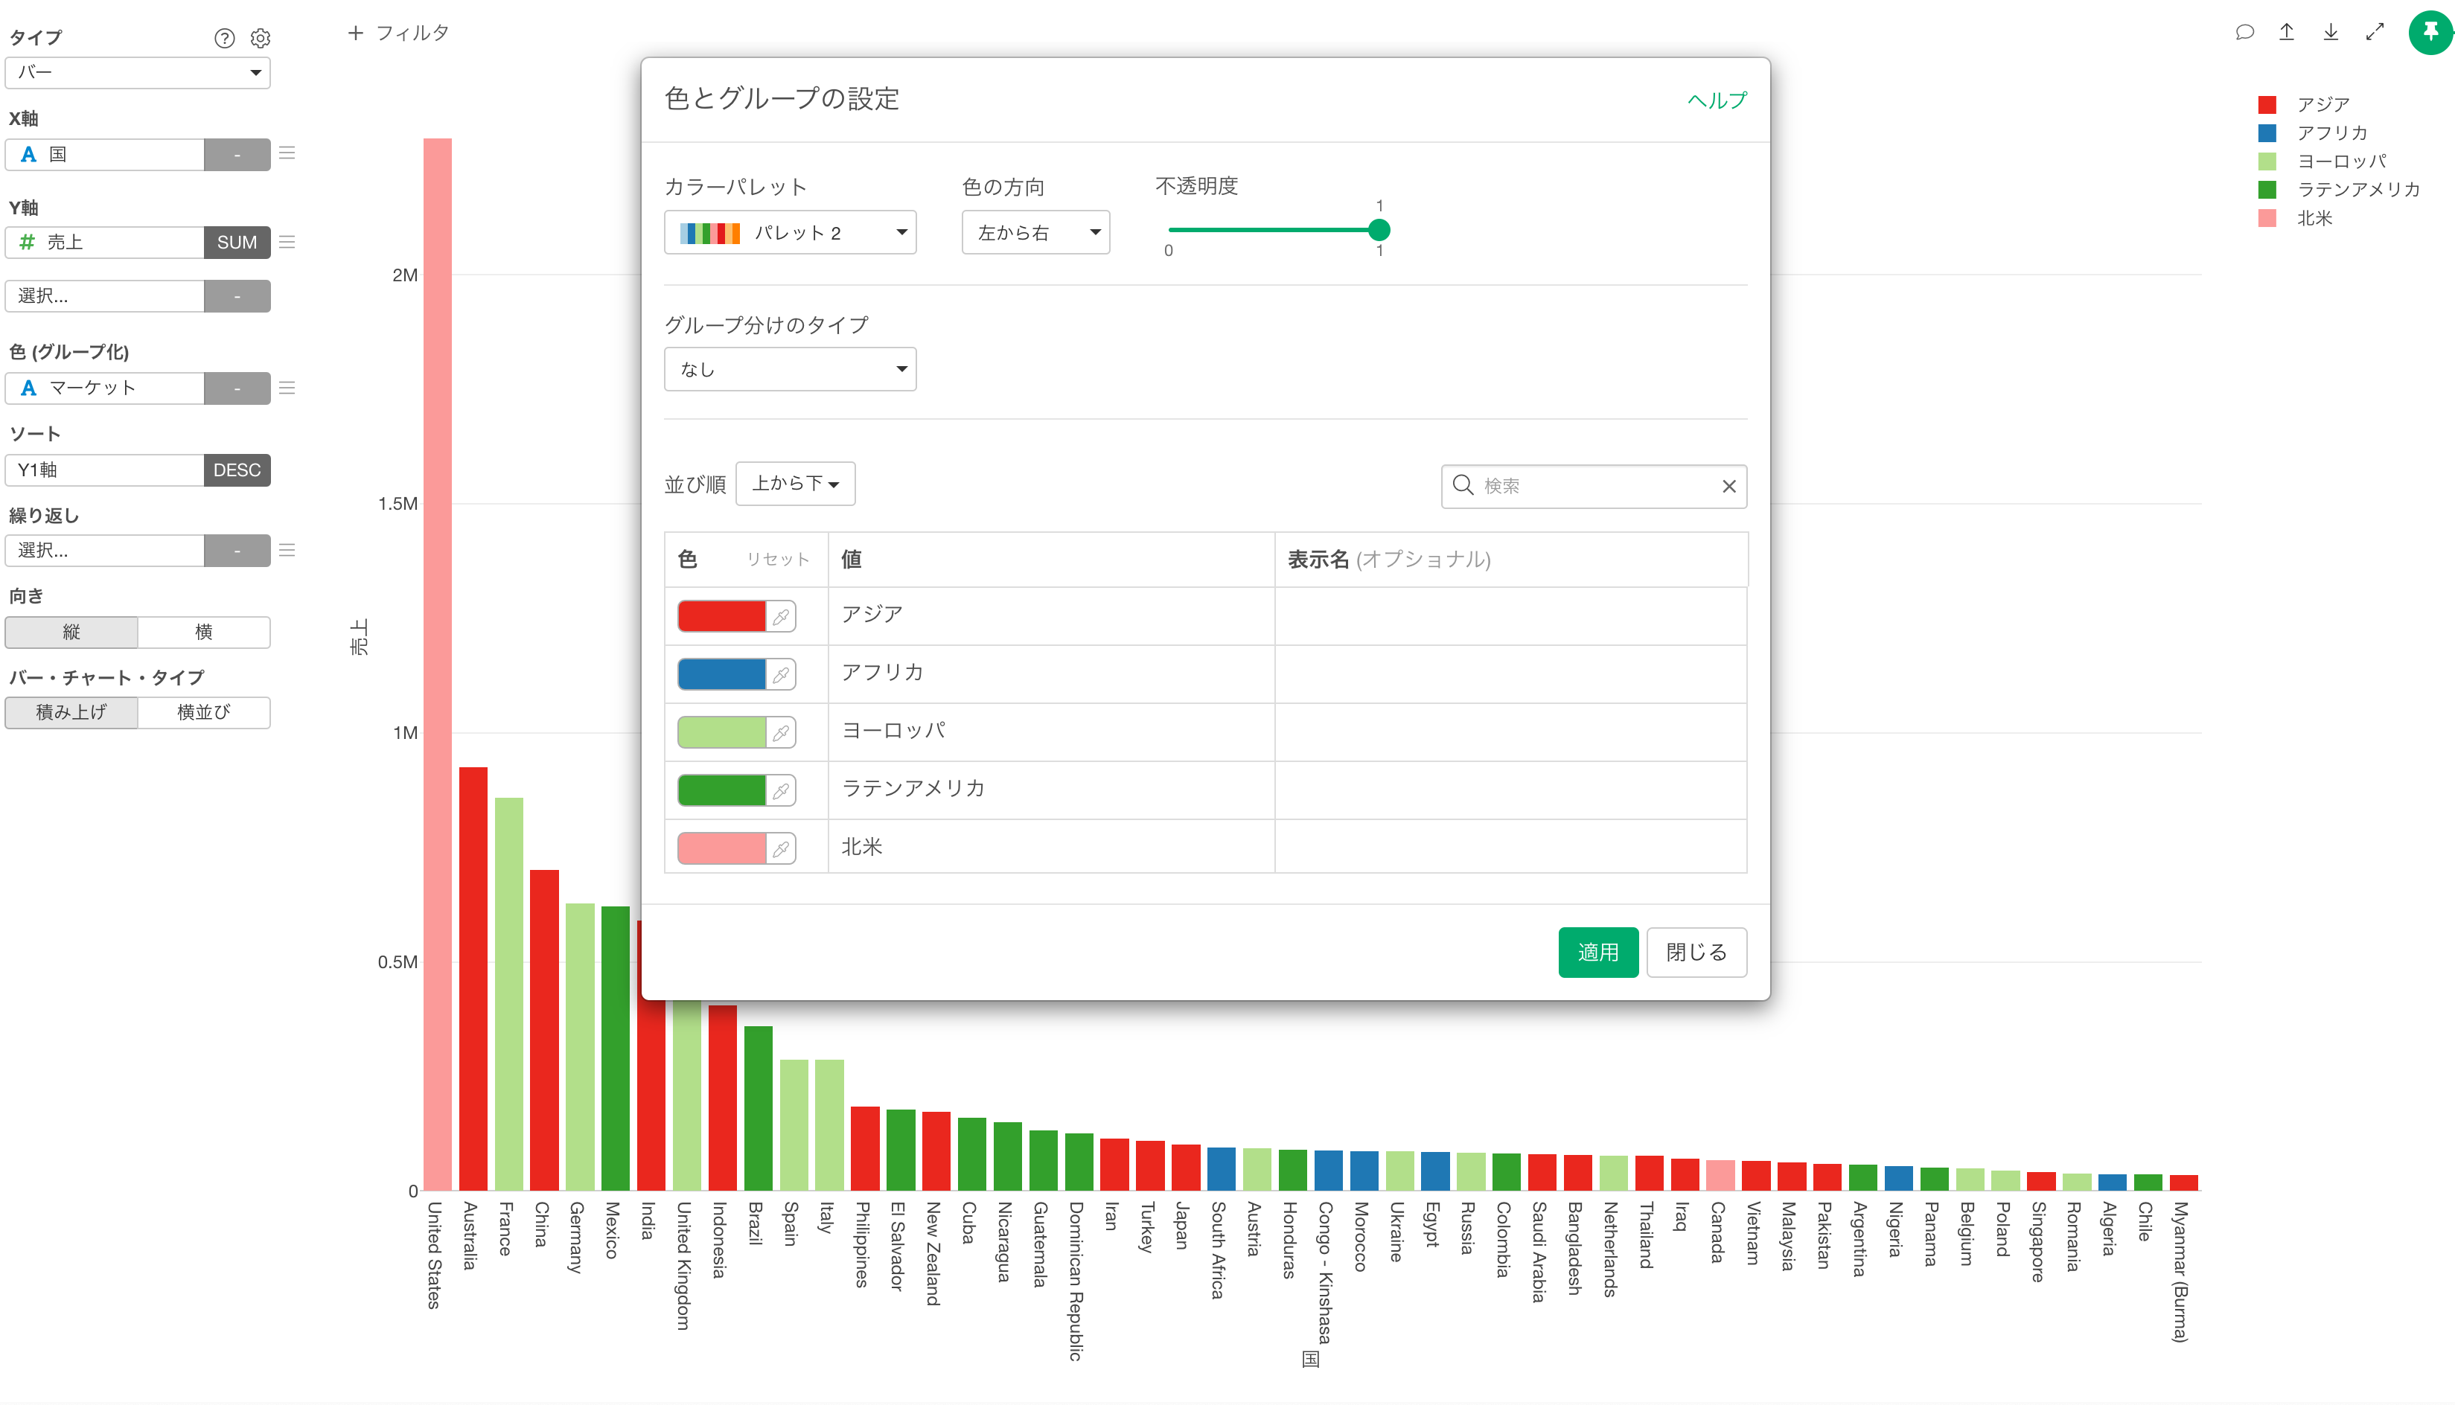Open eyedropper for アフリカ color
2455x1405 pixels.
pos(781,674)
